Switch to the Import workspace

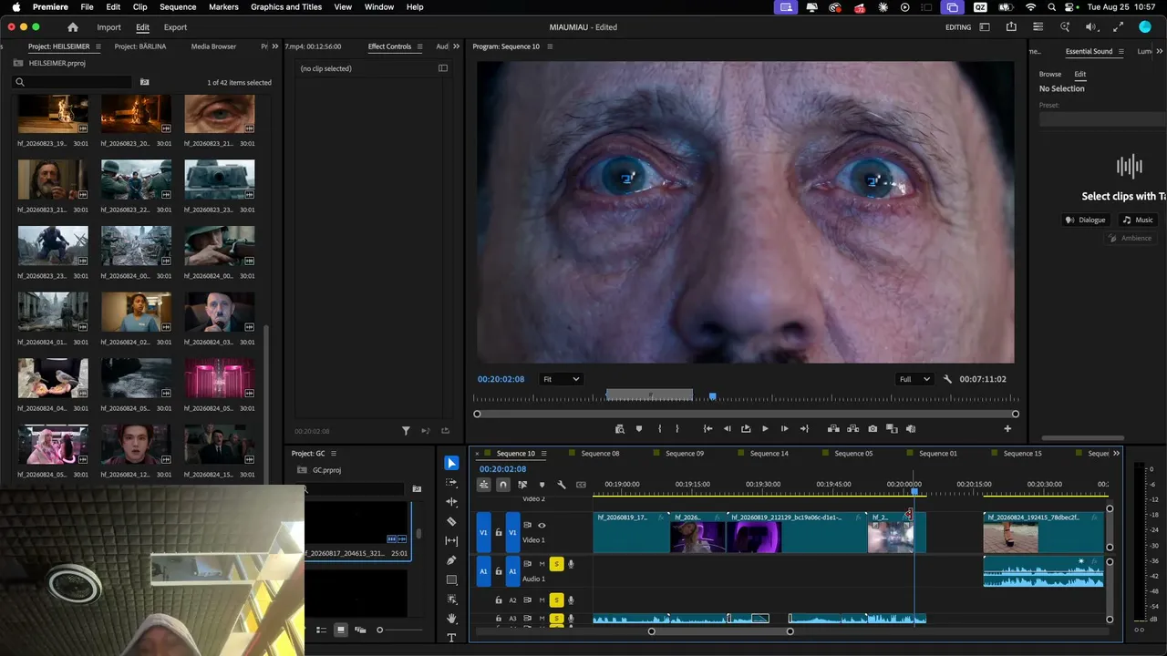108,27
